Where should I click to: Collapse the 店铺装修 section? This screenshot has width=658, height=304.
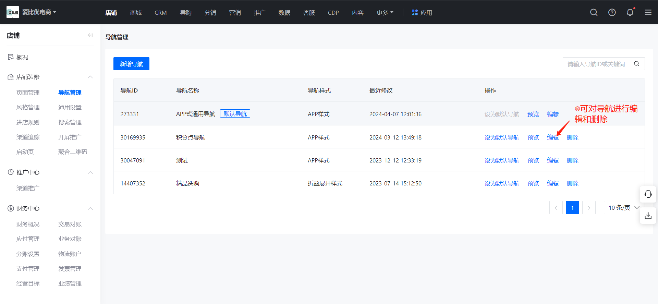[90, 77]
